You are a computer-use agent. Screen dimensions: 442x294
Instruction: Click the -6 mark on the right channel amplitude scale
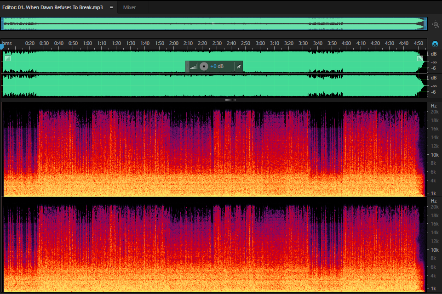tap(433, 92)
